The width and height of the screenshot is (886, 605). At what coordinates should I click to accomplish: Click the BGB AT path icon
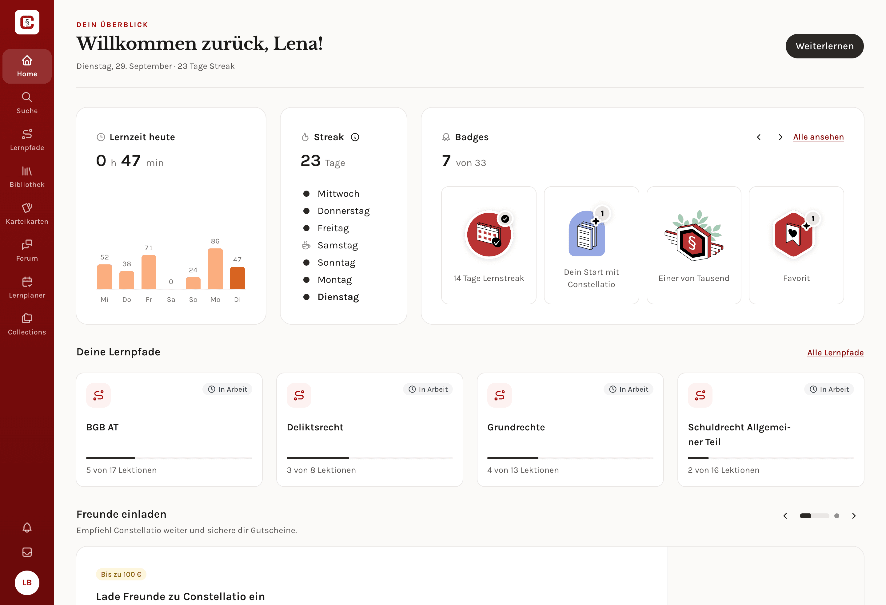pyautogui.click(x=98, y=395)
